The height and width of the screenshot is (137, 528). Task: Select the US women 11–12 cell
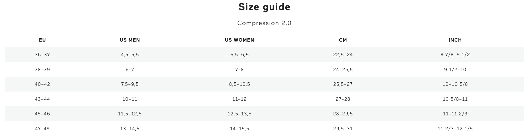tap(239, 99)
